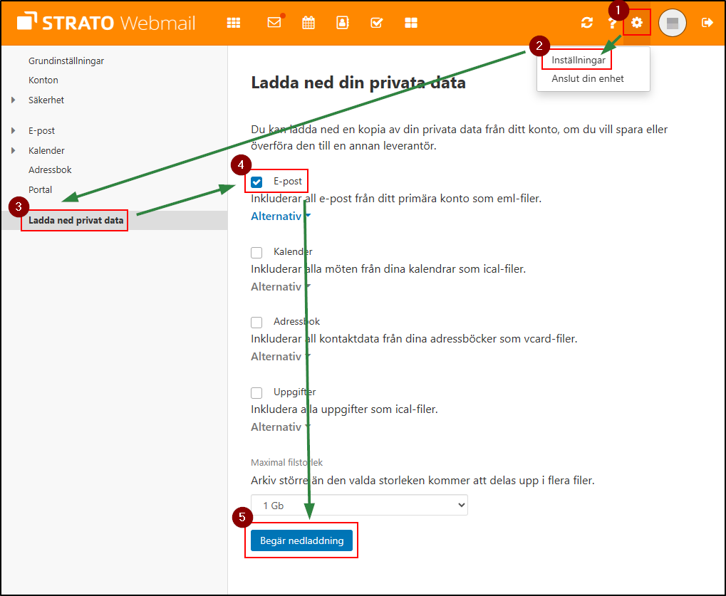Refresh webmail using the sync icon
Screen dimensions: 726x596
tap(586, 22)
